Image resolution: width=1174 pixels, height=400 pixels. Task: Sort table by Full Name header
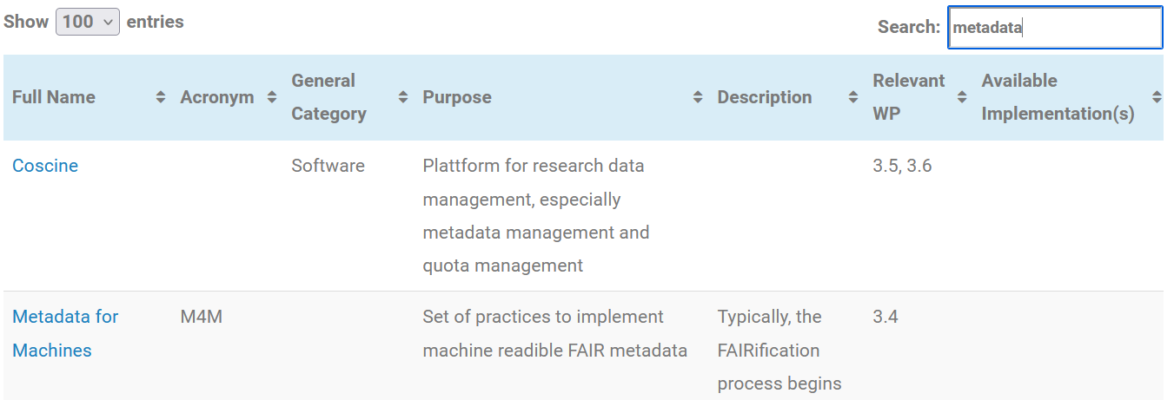pos(54,97)
